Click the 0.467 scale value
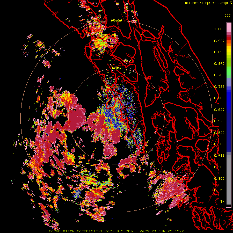 pyautogui.click(x=219, y=144)
